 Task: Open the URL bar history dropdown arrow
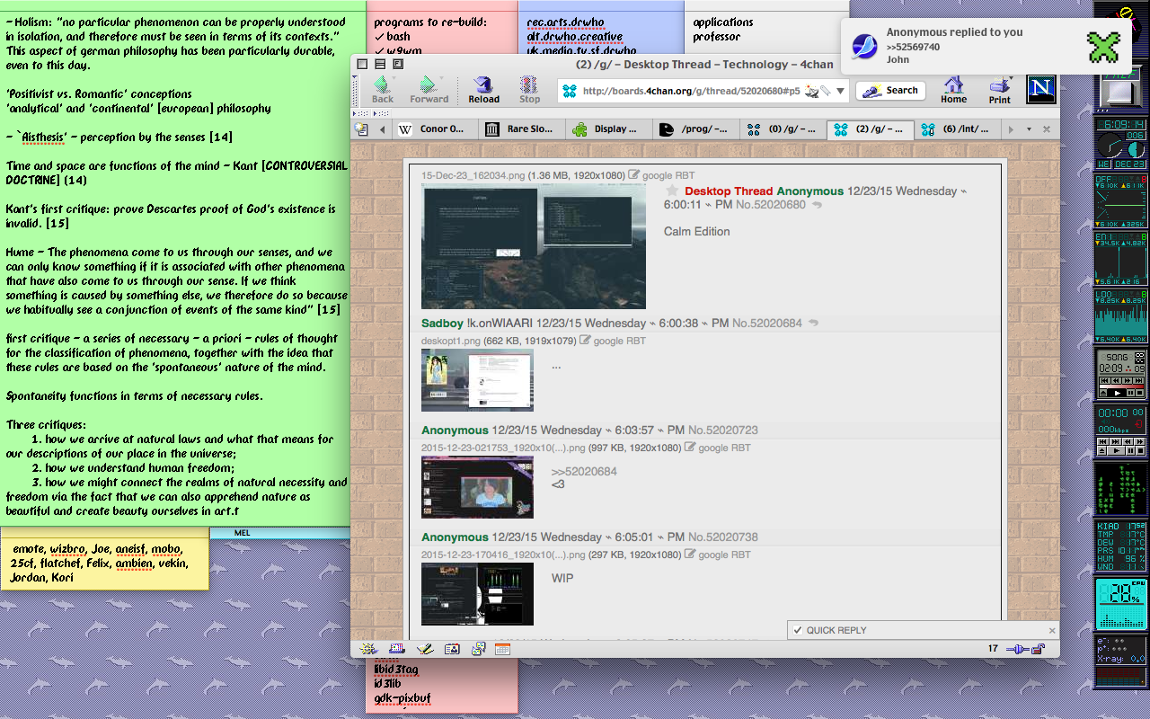pyautogui.click(x=841, y=91)
